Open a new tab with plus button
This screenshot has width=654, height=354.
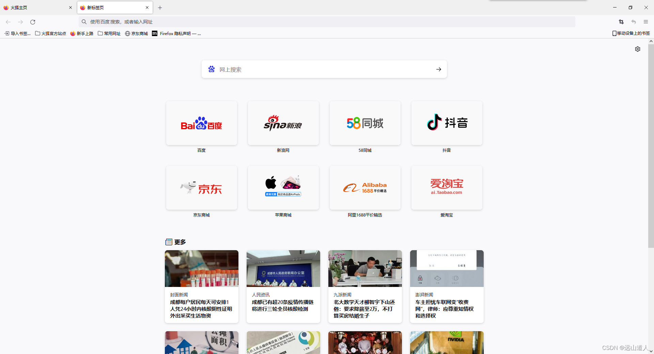tap(160, 7)
